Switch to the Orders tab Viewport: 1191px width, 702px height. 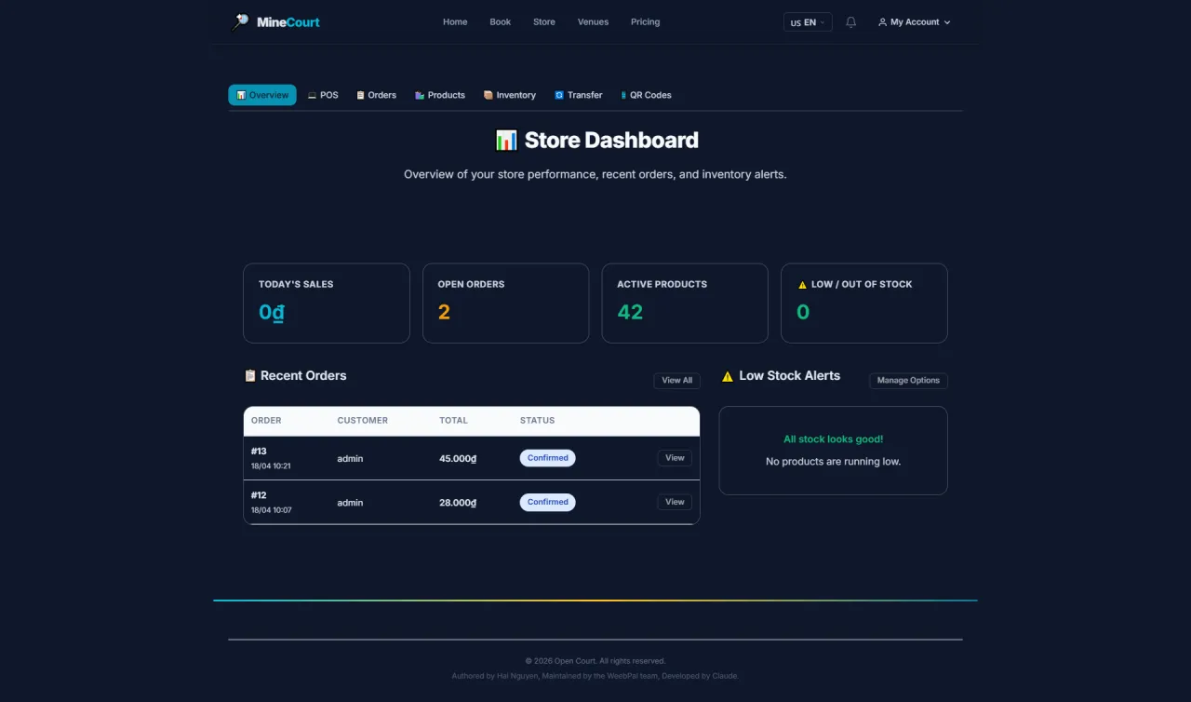click(376, 95)
